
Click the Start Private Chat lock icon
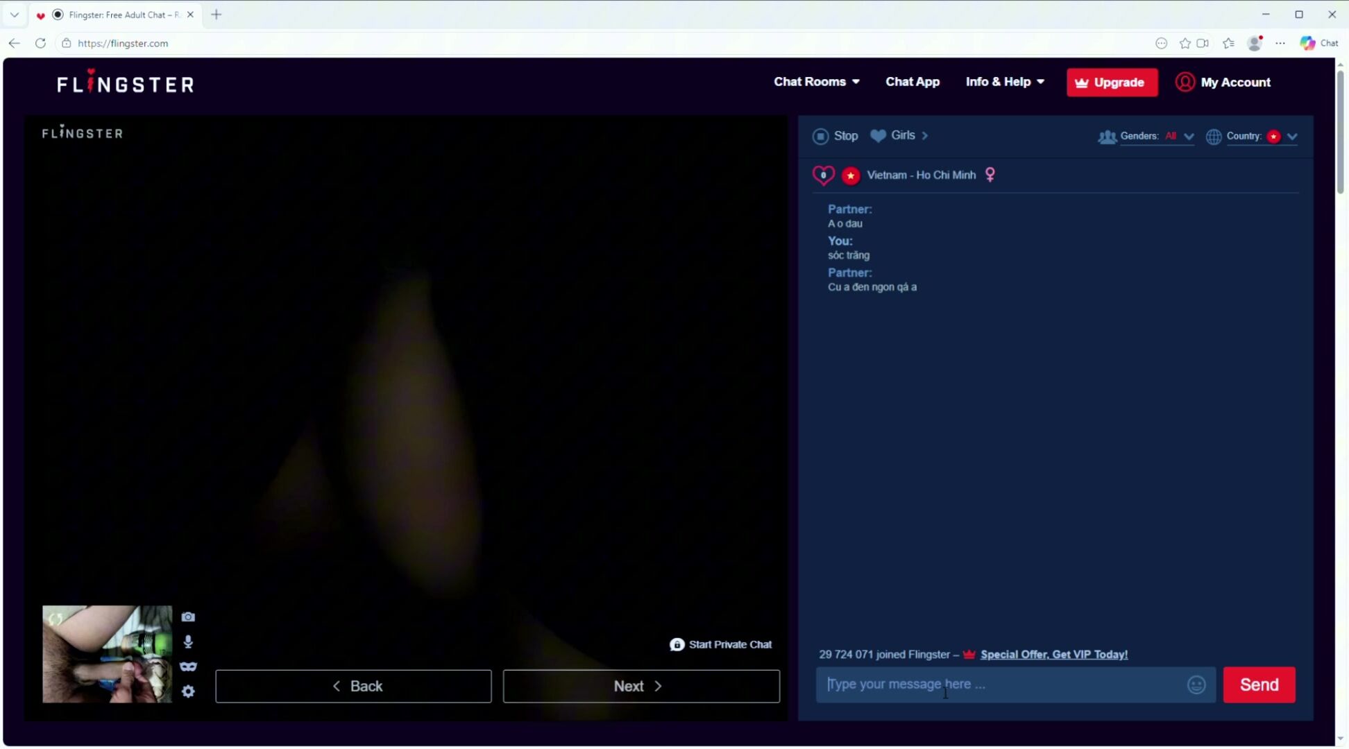coord(677,645)
